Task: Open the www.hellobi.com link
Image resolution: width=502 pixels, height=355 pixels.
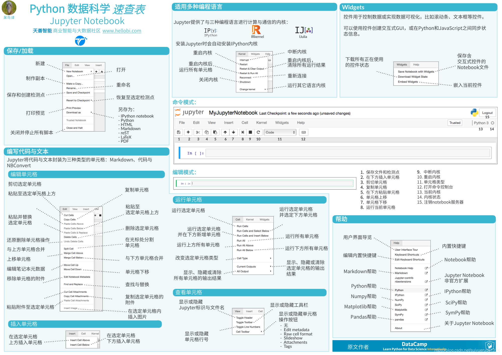Action: pos(122,31)
